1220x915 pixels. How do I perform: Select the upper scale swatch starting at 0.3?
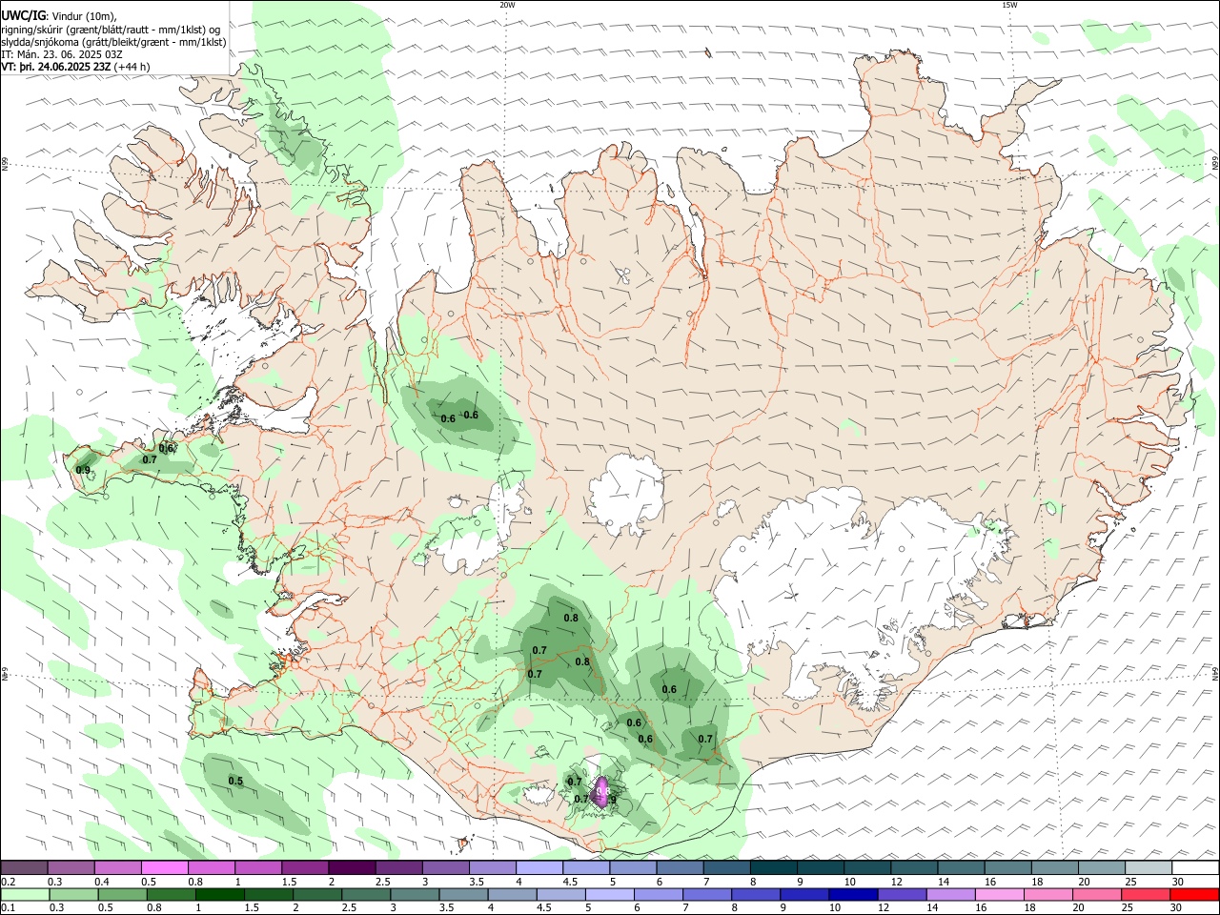(x=71, y=868)
